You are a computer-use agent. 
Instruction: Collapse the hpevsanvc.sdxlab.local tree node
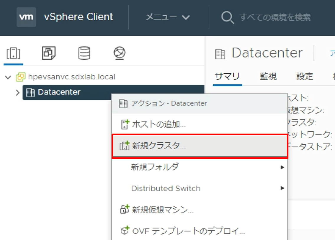coord(8,77)
